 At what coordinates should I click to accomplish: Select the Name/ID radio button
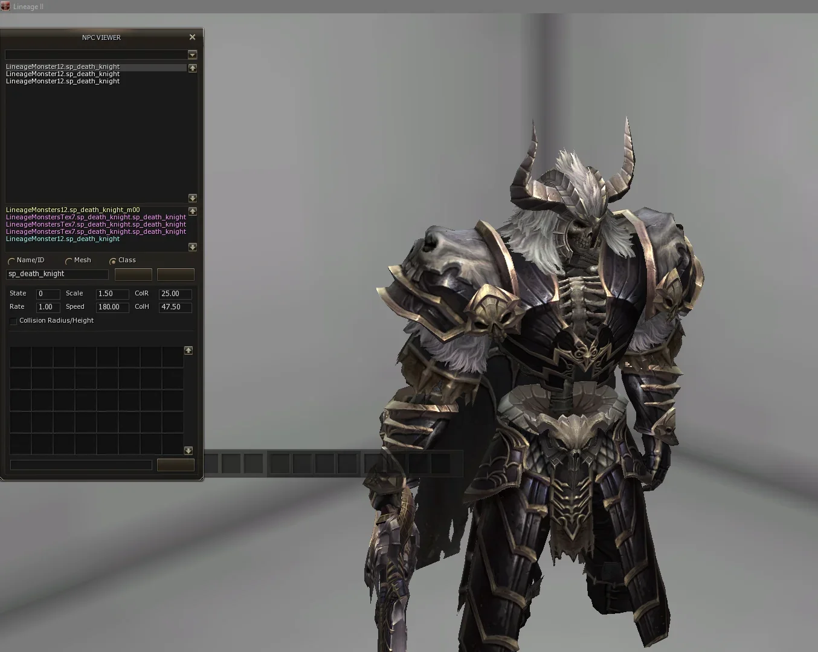[11, 261]
